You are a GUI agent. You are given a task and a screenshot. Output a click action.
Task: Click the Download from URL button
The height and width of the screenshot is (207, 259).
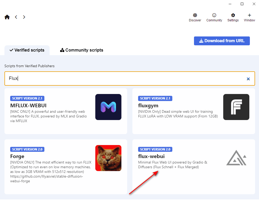(x=222, y=41)
